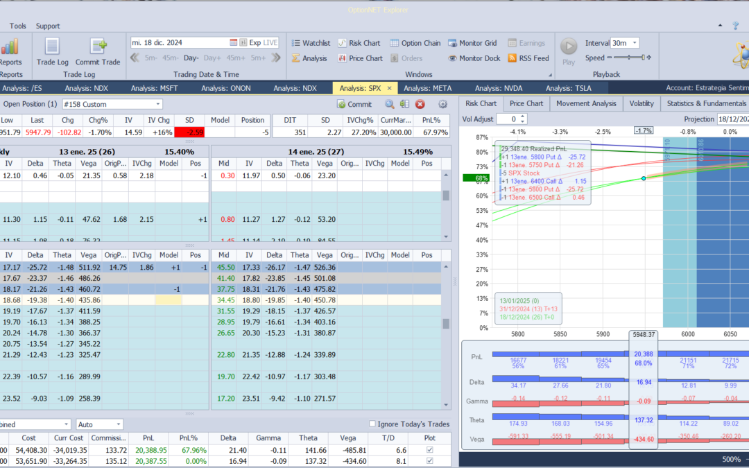Click the magnifier search icon next to Commit
This screenshot has height=468, width=749.
tap(389, 104)
